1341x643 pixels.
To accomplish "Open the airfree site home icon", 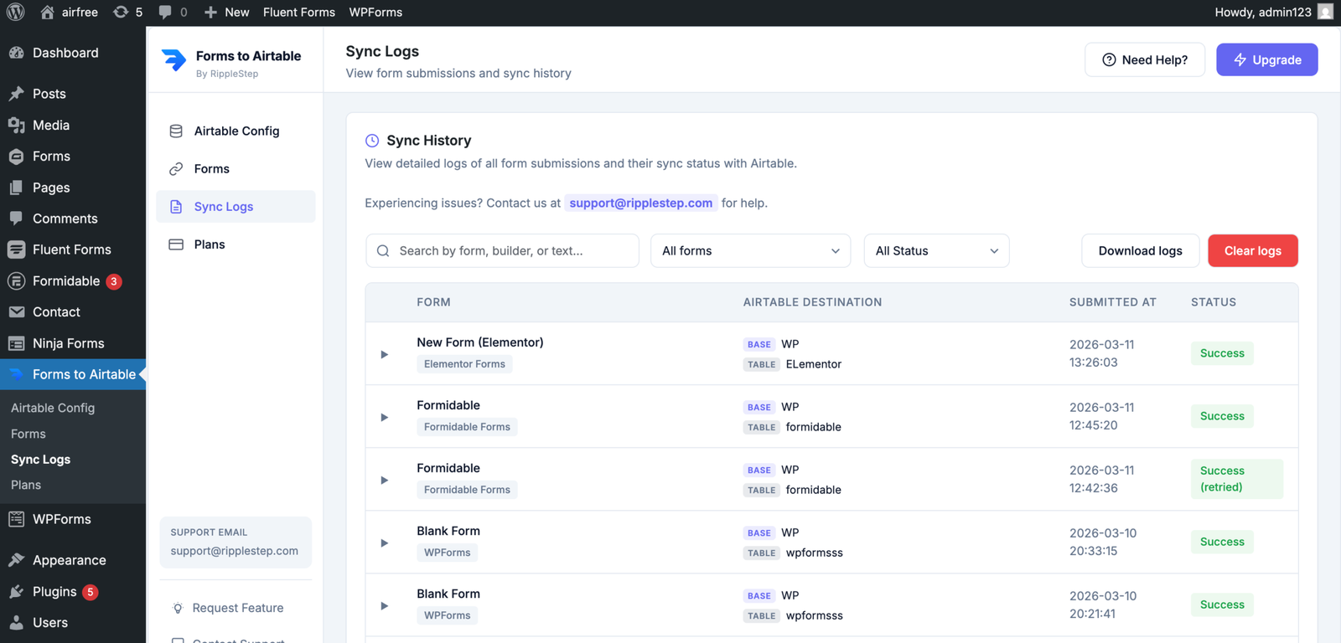I will pyautogui.click(x=48, y=12).
